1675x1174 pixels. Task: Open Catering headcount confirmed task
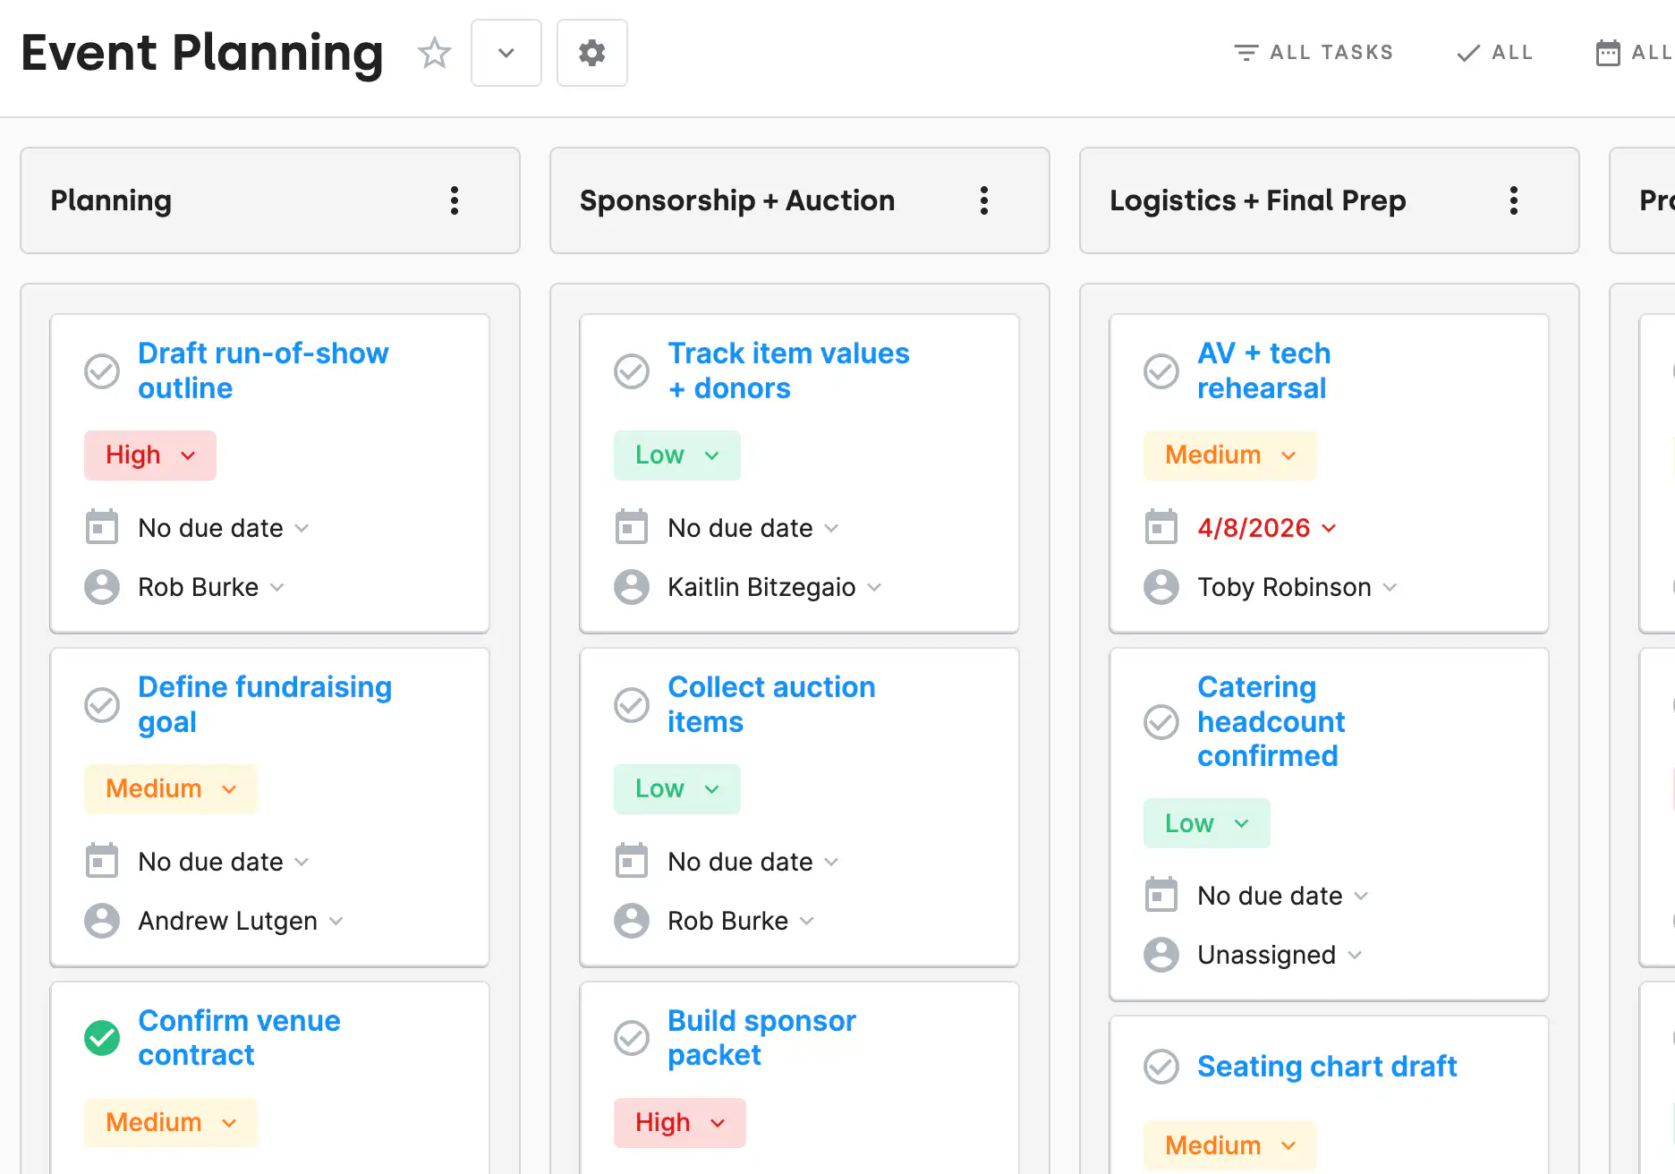pos(1271,721)
